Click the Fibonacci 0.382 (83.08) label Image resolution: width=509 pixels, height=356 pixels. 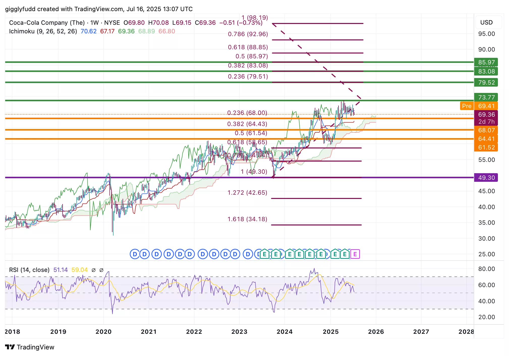pyautogui.click(x=248, y=65)
